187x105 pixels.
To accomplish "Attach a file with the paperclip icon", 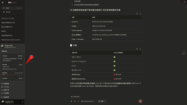I will point(71,101).
